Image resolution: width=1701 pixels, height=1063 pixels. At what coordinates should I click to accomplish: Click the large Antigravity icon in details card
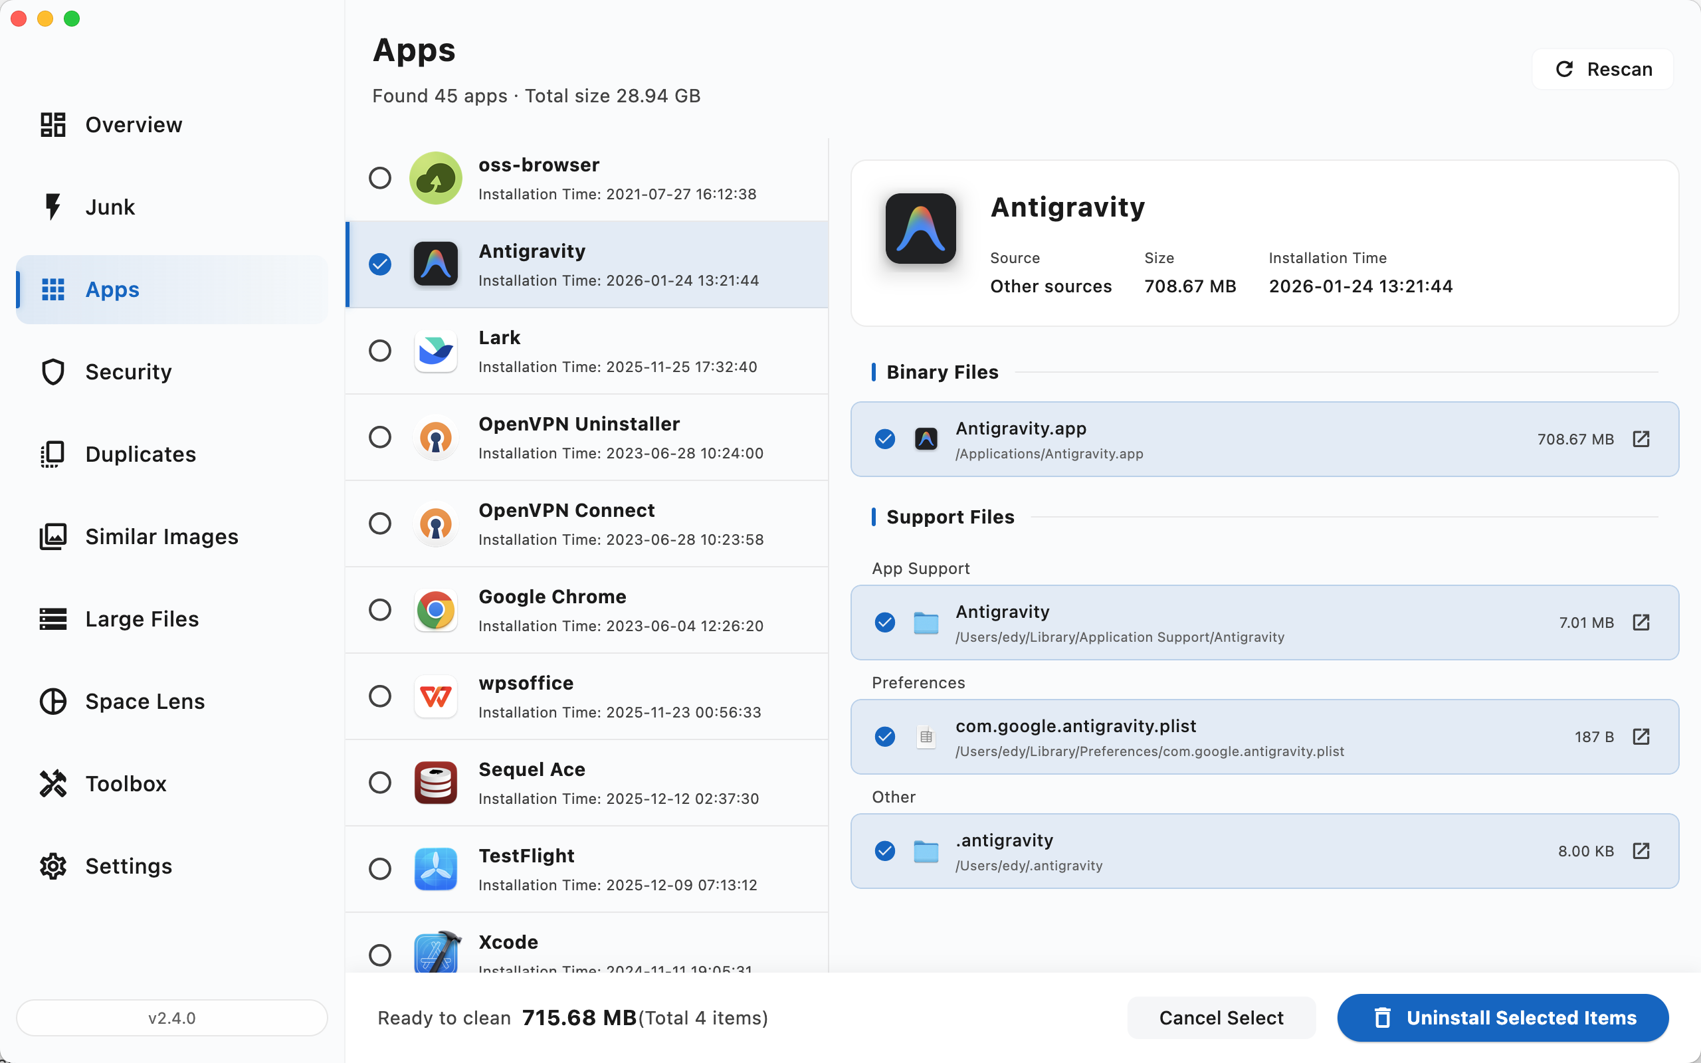[921, 229]
